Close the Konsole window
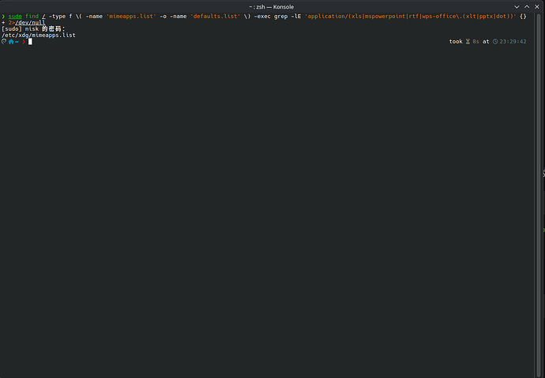The height and width of the screenshot is (378, 545). [x=537, y=7]
